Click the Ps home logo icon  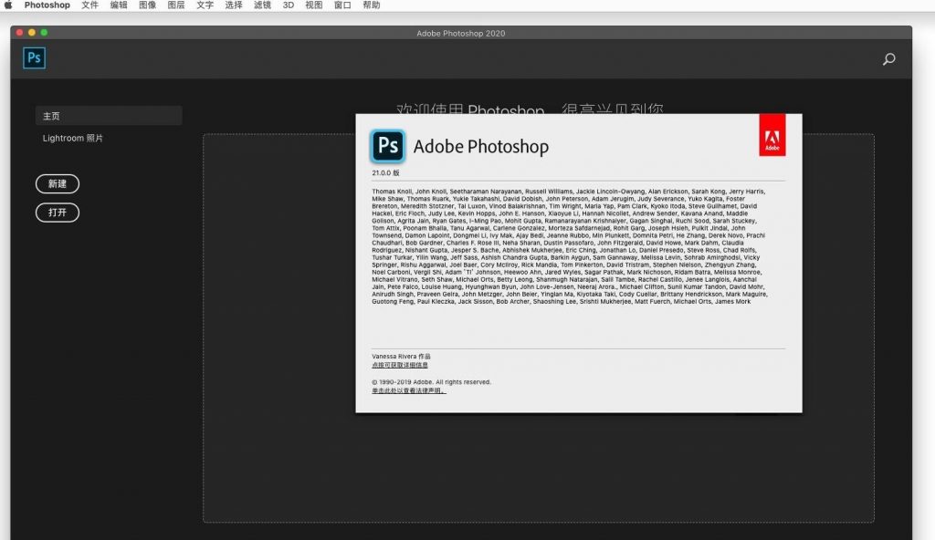click(34, 57)
